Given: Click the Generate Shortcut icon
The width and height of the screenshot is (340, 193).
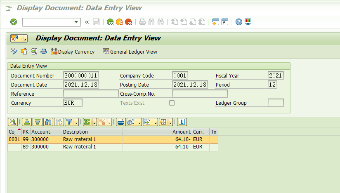Looking at the screenshot, I should point(225,22).
